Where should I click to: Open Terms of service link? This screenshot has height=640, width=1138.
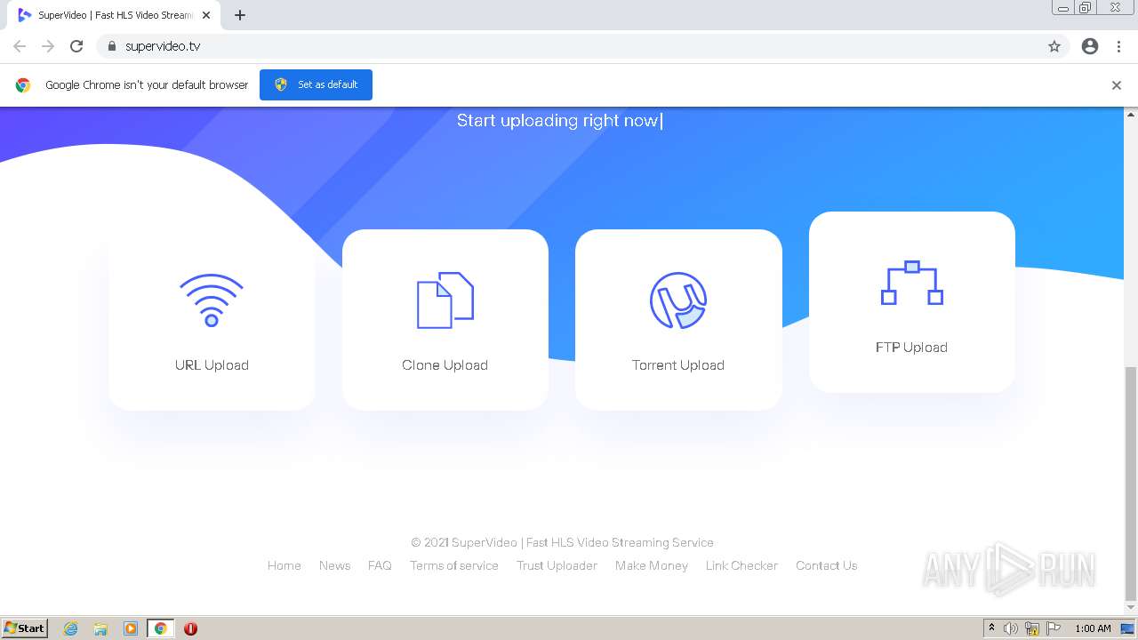click(x=454, y=565)
